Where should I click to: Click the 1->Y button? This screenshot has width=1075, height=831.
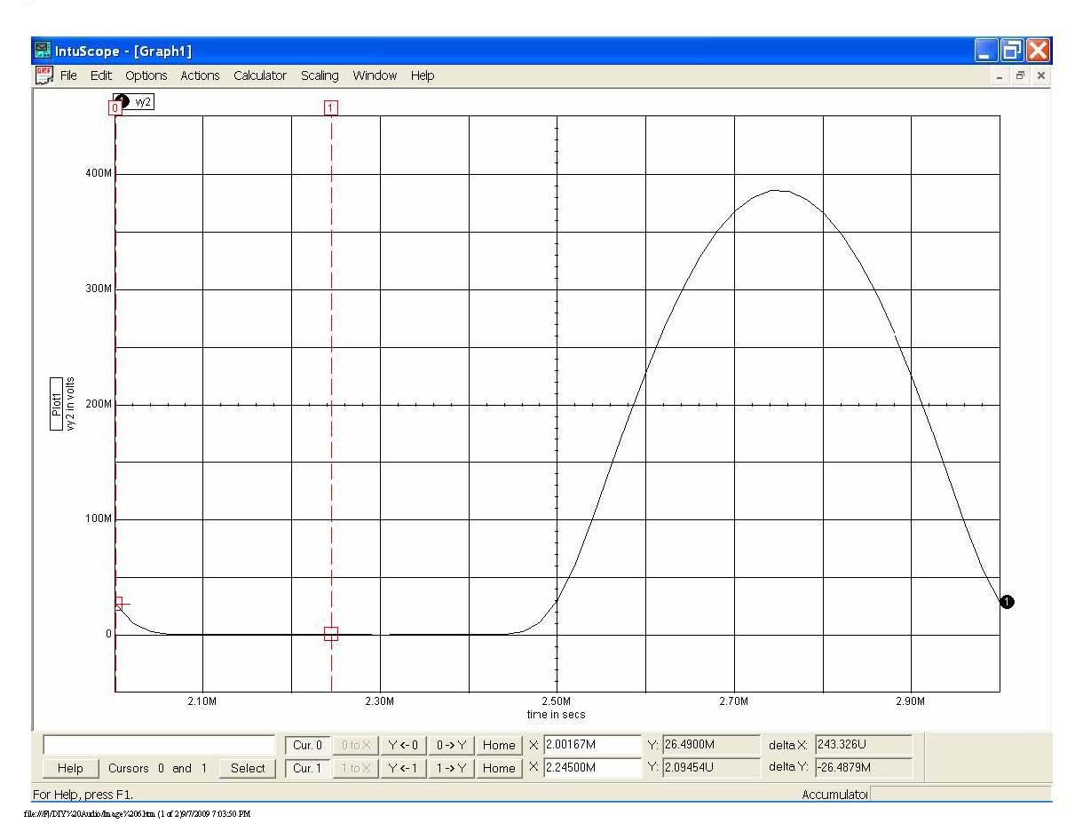click(451, 768)
